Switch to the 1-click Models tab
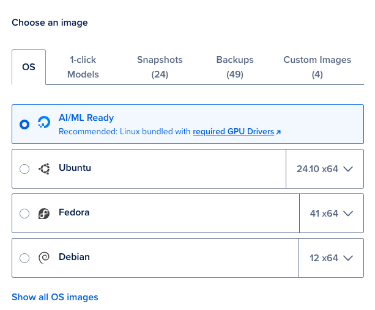The width and height of the screenshot is (375, 310). 83,67
